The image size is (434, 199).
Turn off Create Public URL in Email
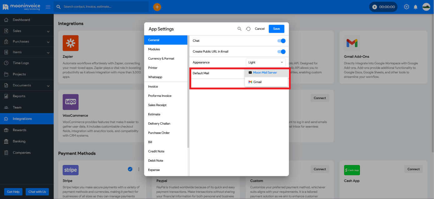point(281,52)
